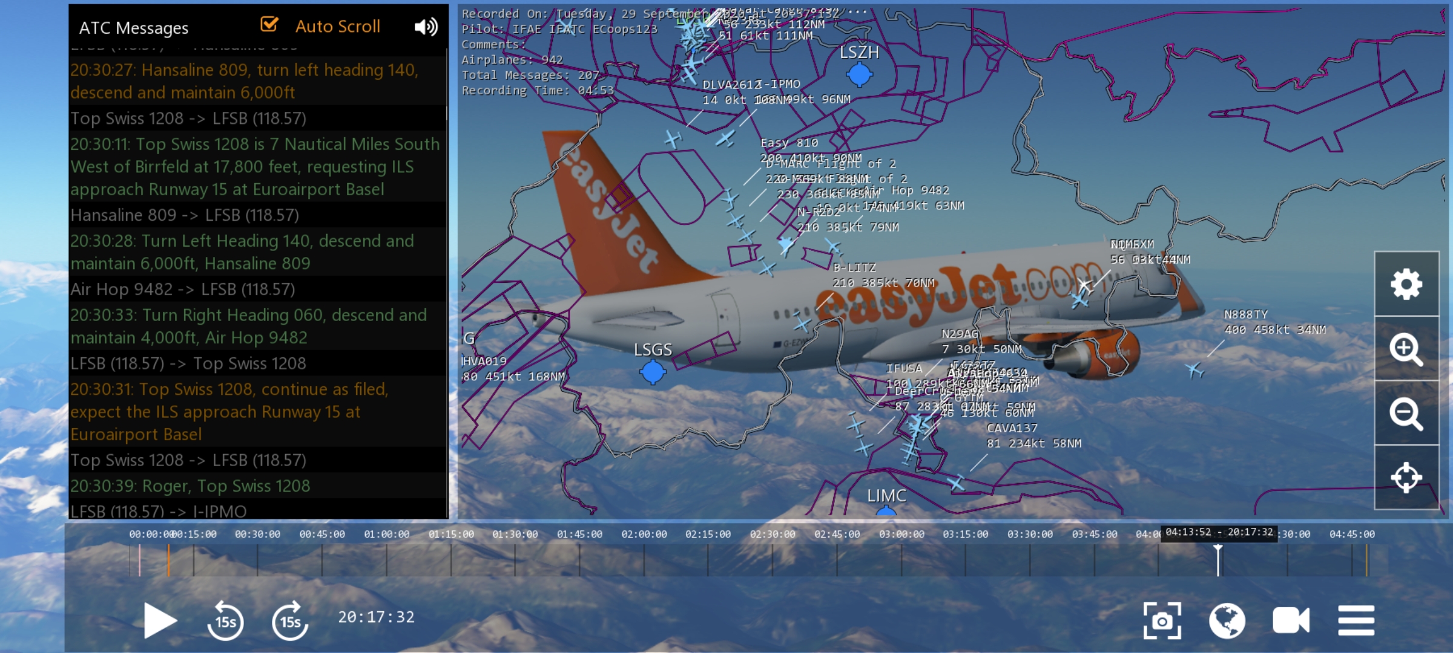The height and width of the screenshot is (653, 1453).
Task: Click the LSGS airport marker
Action: (x=653, y=372)
